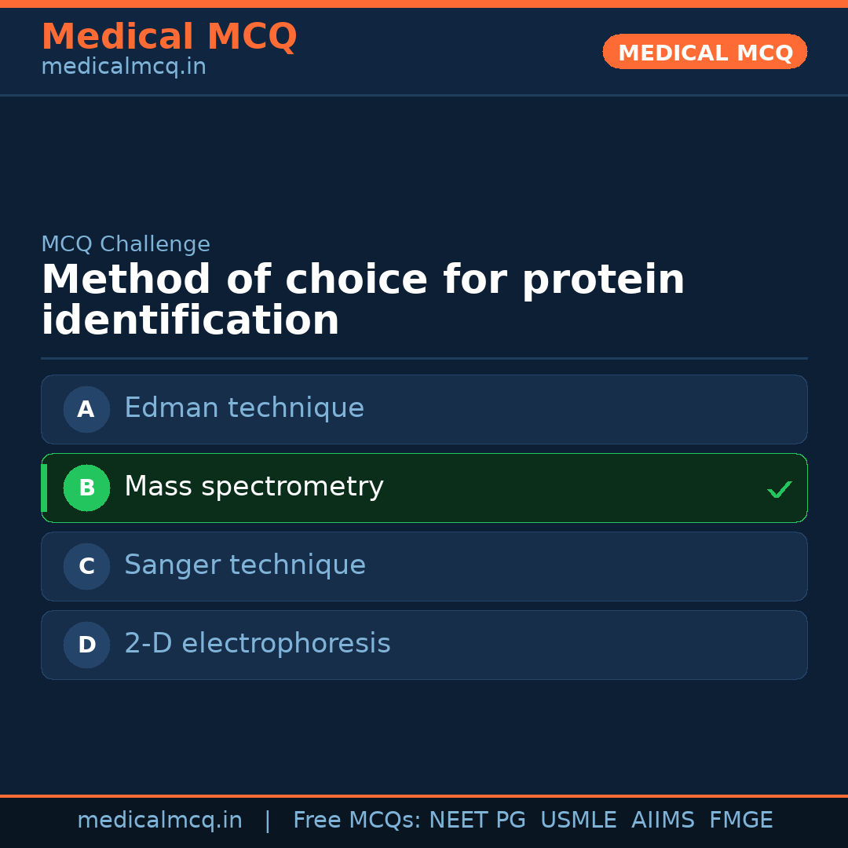
Task: Click the orange MEDICAL MCQ badge
Action: tap(704, 52)
